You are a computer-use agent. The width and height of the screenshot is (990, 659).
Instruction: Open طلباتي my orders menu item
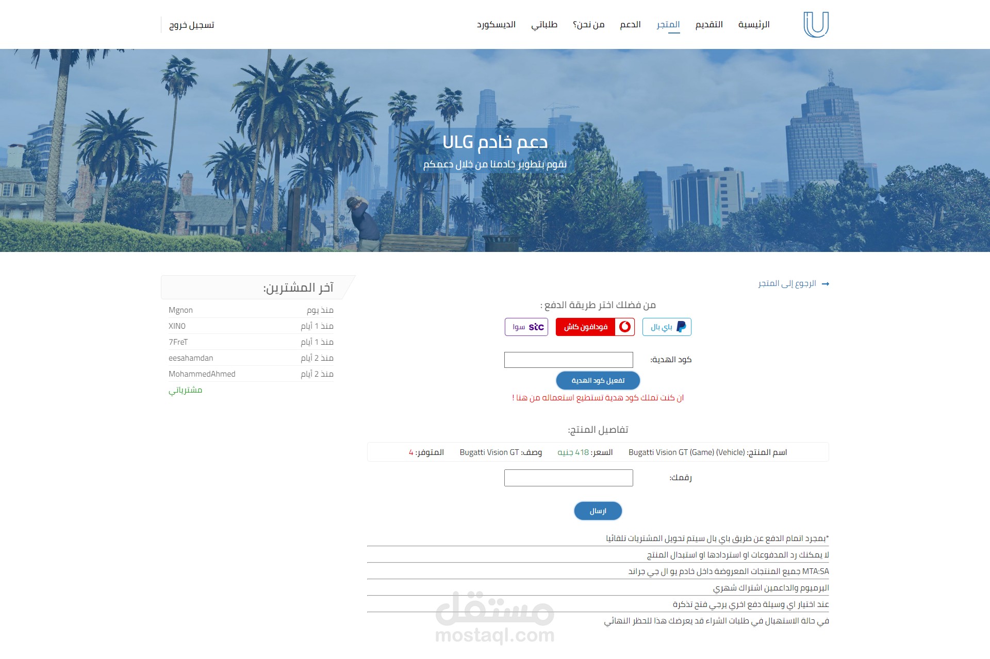(x=544, y=25)
